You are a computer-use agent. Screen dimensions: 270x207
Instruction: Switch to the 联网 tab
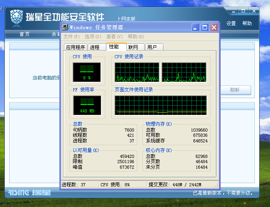coord(135,47)
